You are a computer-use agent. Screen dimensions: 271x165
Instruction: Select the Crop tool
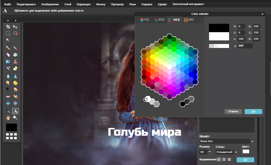tap(8, 27)
